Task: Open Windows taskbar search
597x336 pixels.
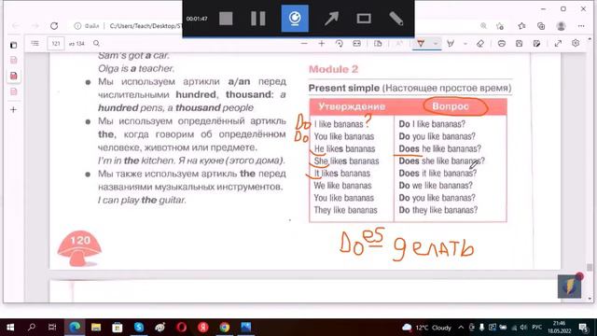Action: pyautogui.click(x=32, y=328)
